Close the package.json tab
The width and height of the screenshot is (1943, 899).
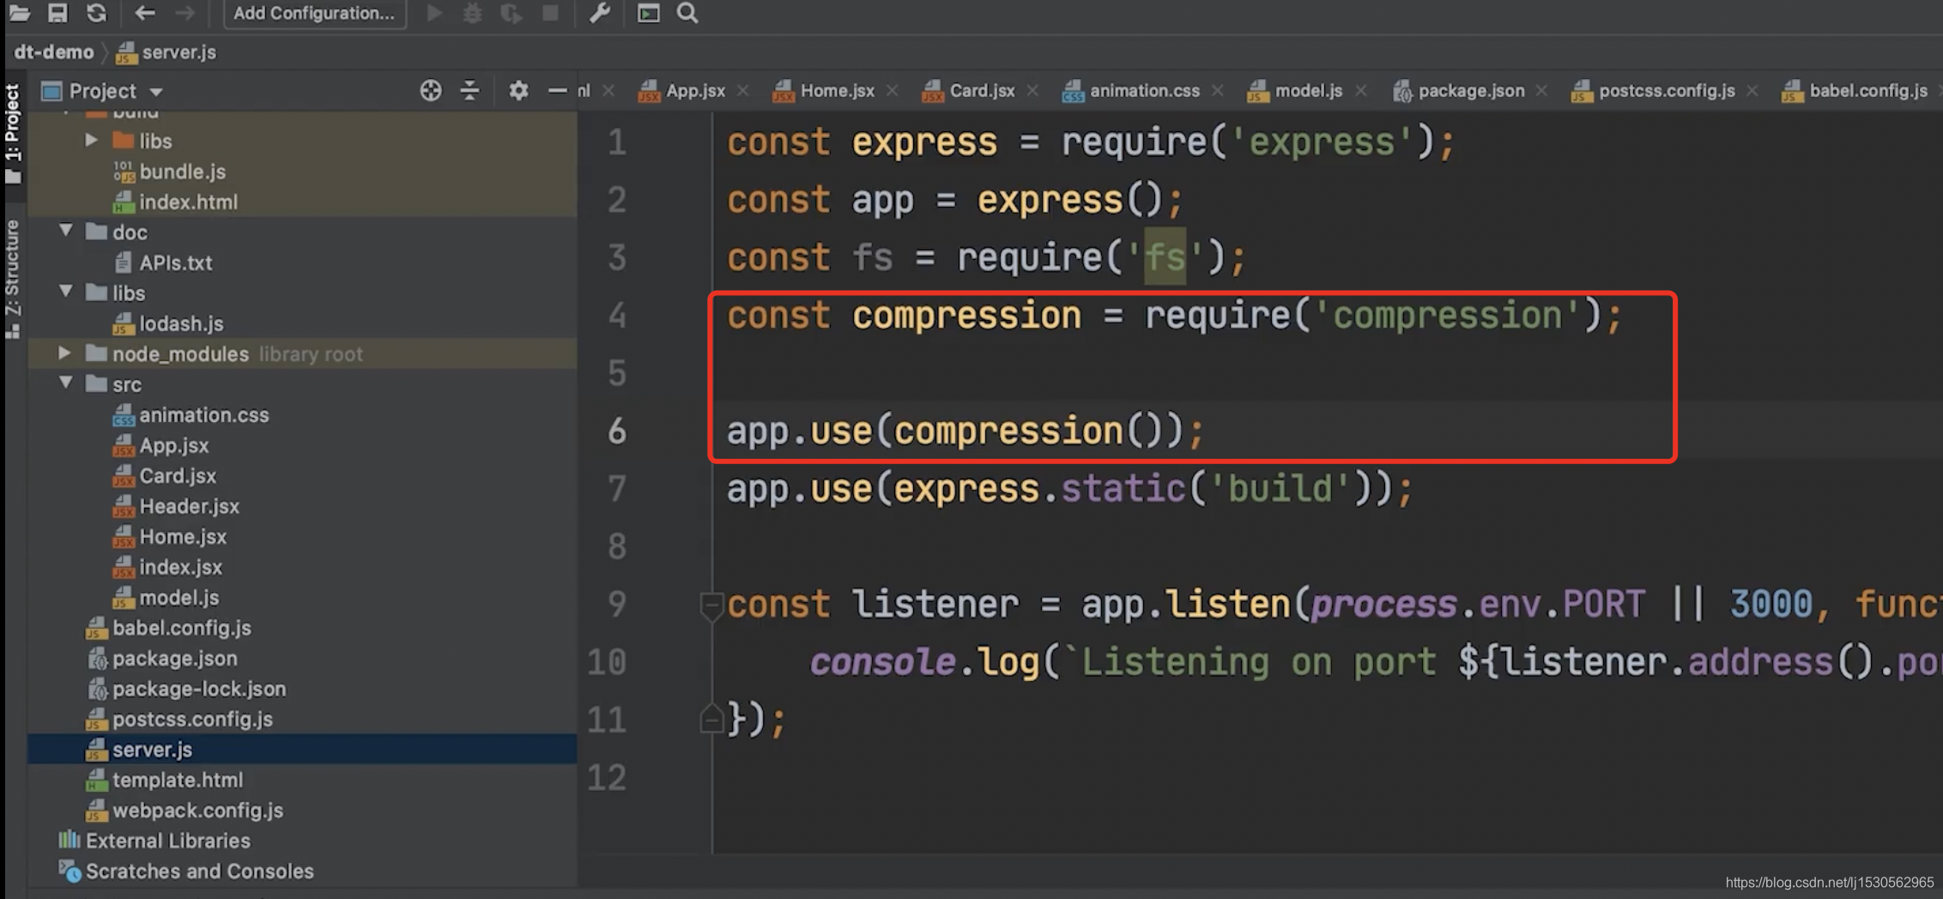point(1542,91)
